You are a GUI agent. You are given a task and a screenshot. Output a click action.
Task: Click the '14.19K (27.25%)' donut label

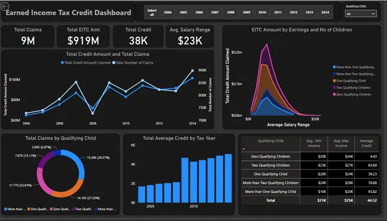click(x=88, y=198)
